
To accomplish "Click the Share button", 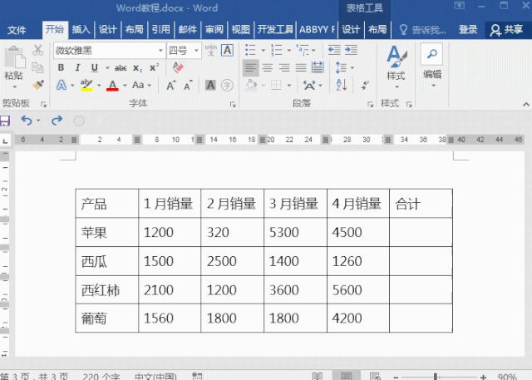I will tap(507, 30).
